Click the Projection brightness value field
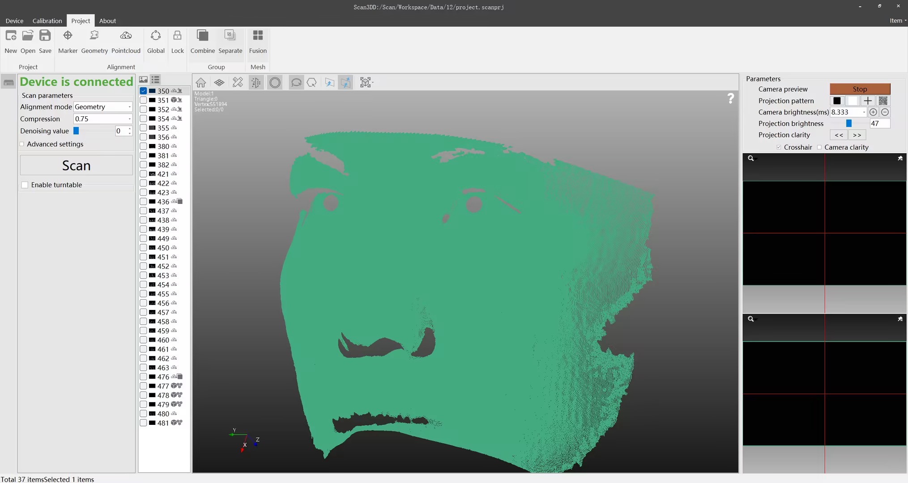 pyautogui.click(x=880, y=123)
